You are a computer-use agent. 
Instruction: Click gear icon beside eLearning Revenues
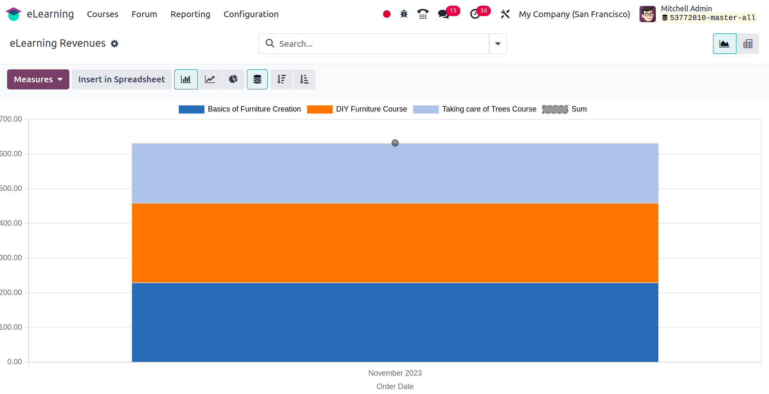(x=114, y=43)
